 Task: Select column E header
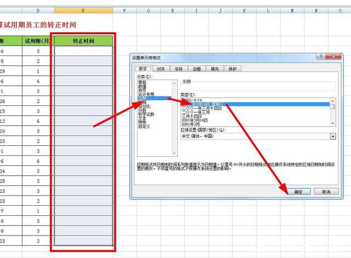click(83, 10)
